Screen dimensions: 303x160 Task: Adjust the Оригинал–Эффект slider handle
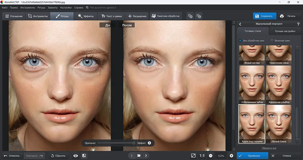coord(134,143)
